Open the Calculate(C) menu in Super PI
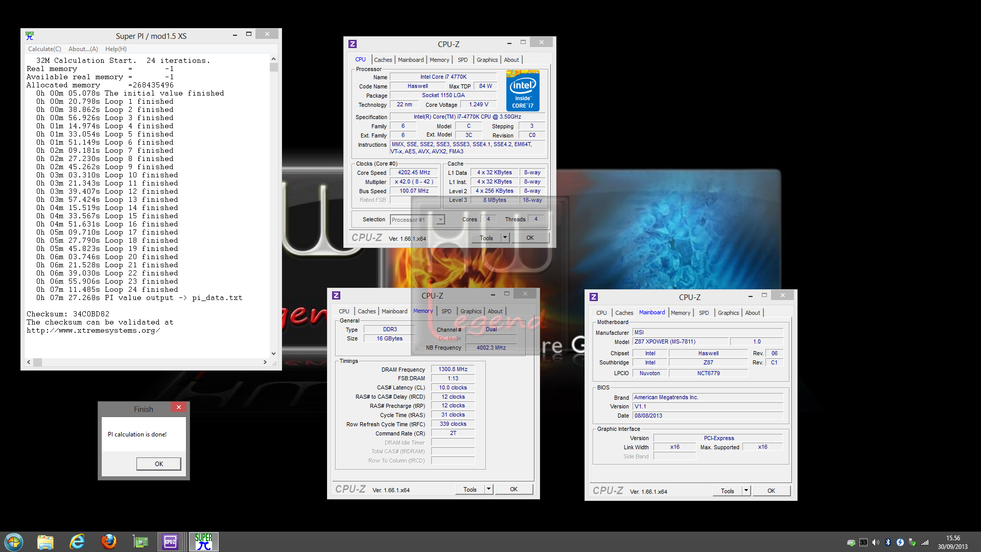 coord(44,49)
